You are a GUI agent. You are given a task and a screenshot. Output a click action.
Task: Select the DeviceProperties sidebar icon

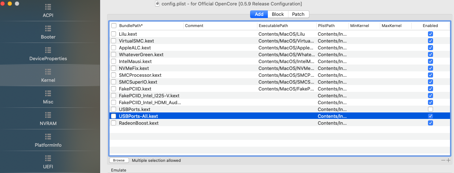click(48, 50)
